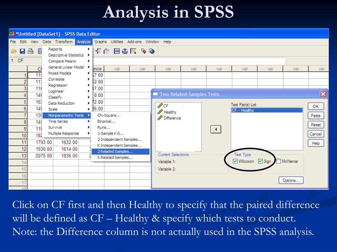Choose 2 Related Samples... from the submenu
The width and height of the screenshot is (337, 252).
(120, 151)
